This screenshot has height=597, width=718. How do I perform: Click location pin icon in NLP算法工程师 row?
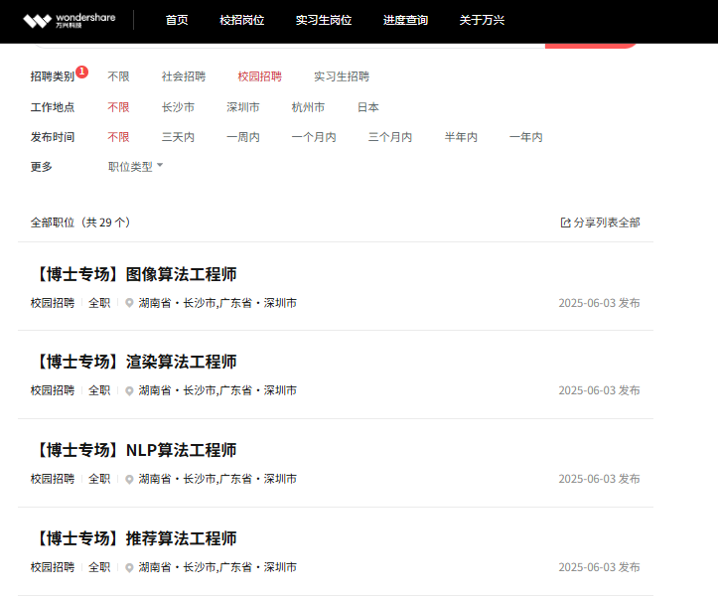[x=129, y=479]
